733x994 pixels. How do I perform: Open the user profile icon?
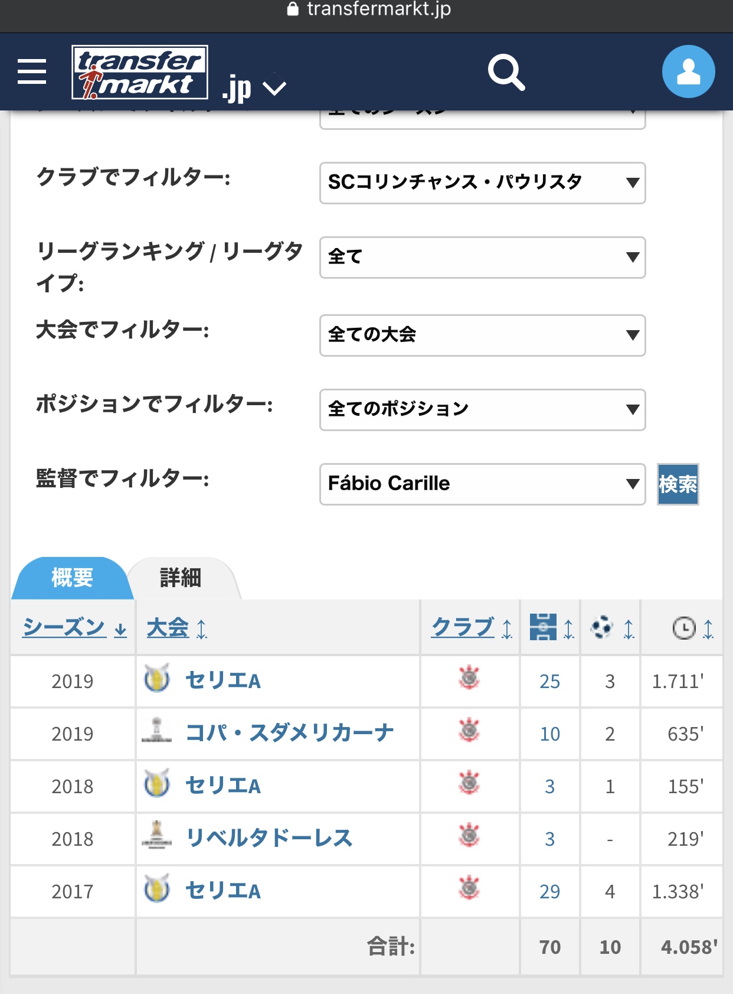pos(688,71)
